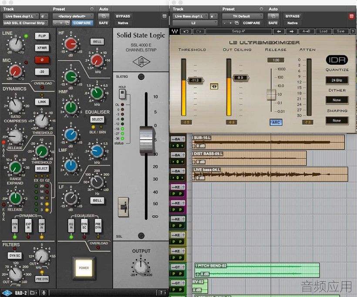Click BYPASS in the SSL plugin header

tap(123, 16)
